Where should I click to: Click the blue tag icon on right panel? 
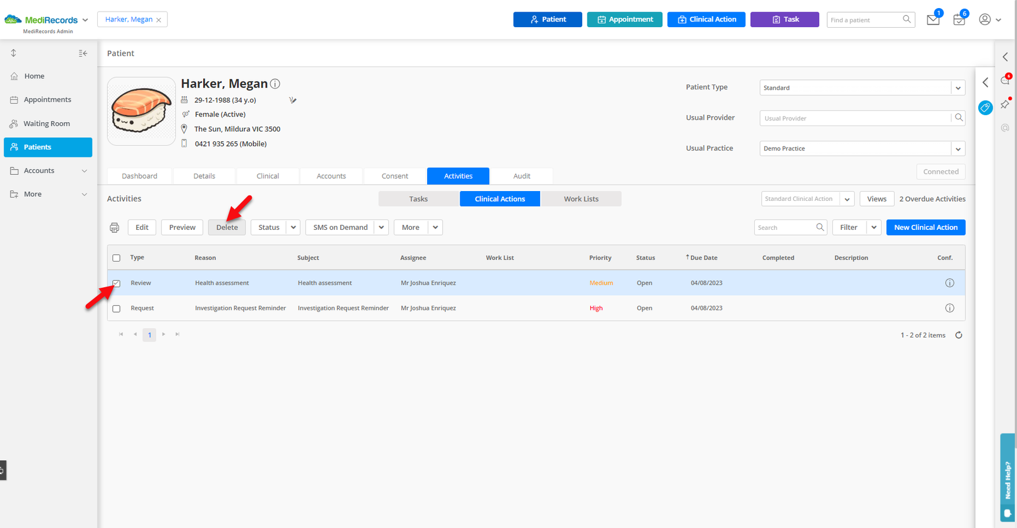985,108
